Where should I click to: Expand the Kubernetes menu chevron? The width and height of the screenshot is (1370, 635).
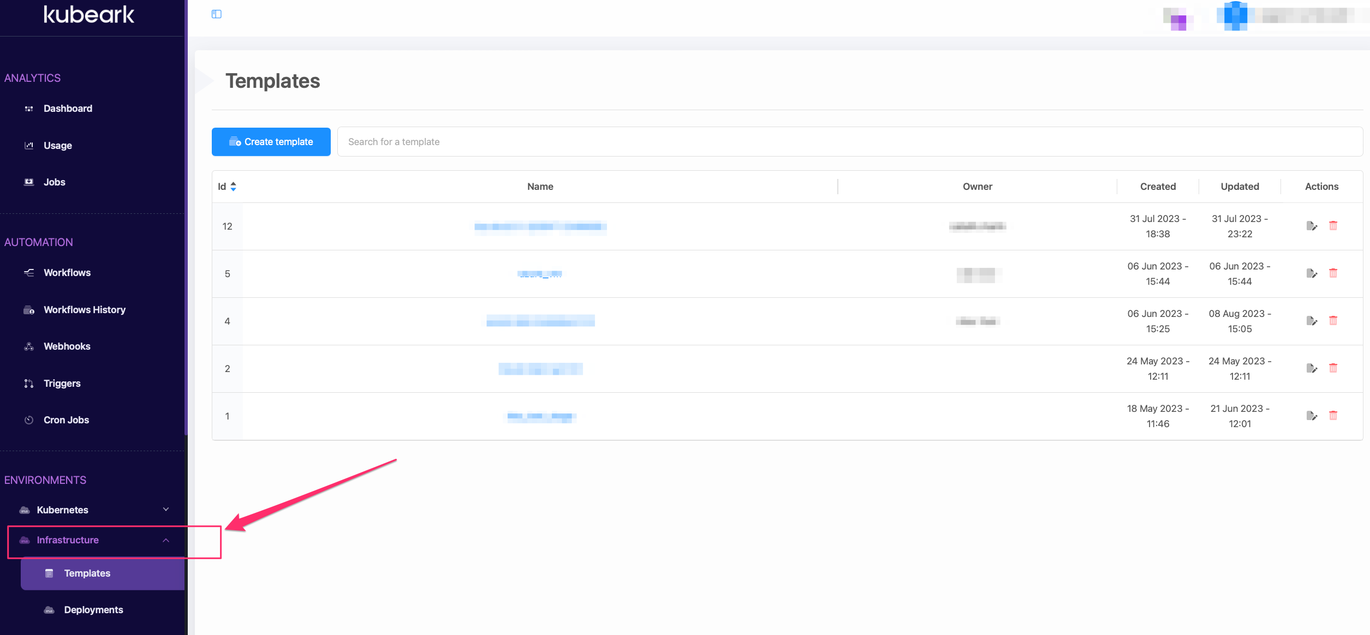(x=166, y=510)
